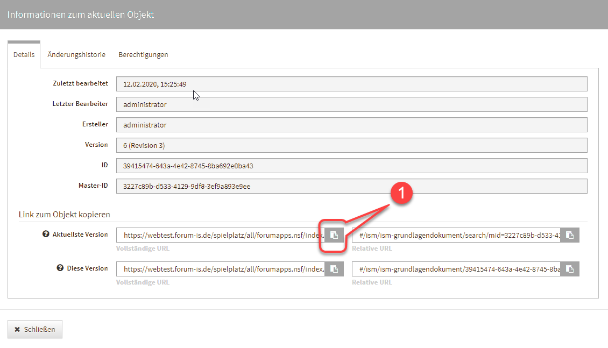Click Aktuellste Version full URL text box
Image resolution: width=608 pixels, height=348 pixels.
(x=221, y=235)
